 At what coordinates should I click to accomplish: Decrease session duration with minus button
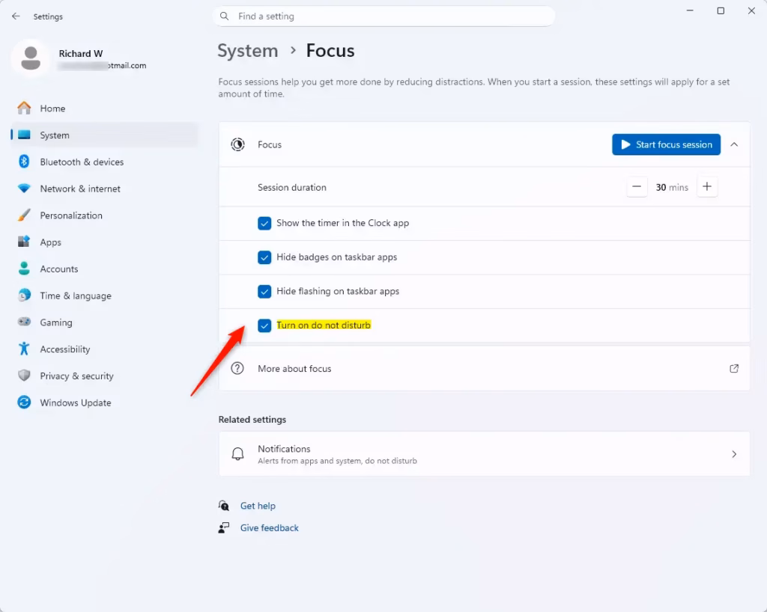pyautogui.click(x=637, y=187)
